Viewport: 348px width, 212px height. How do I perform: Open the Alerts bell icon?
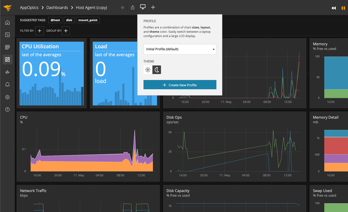coord(7,84)
